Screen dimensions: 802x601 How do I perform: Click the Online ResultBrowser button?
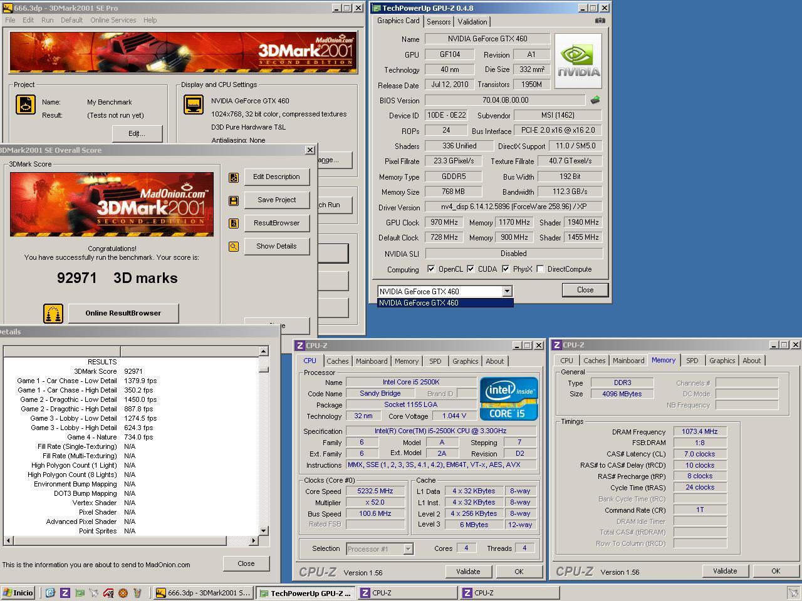[123, 313]
